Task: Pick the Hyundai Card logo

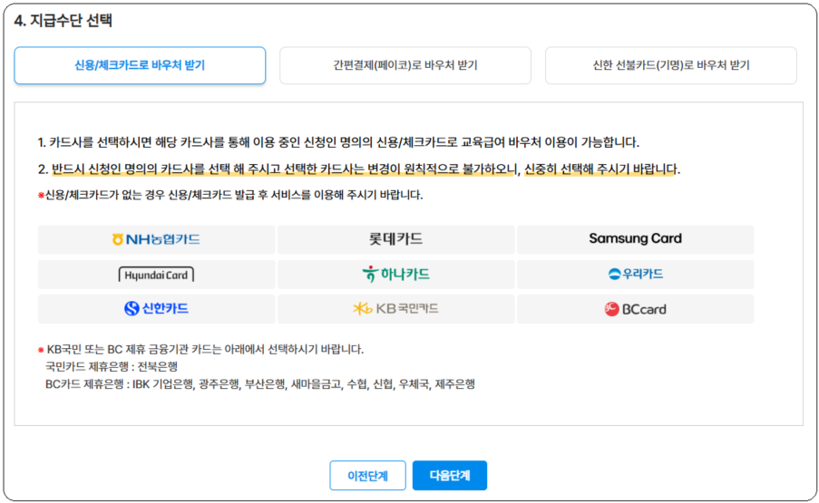Action: coord(156,275)
